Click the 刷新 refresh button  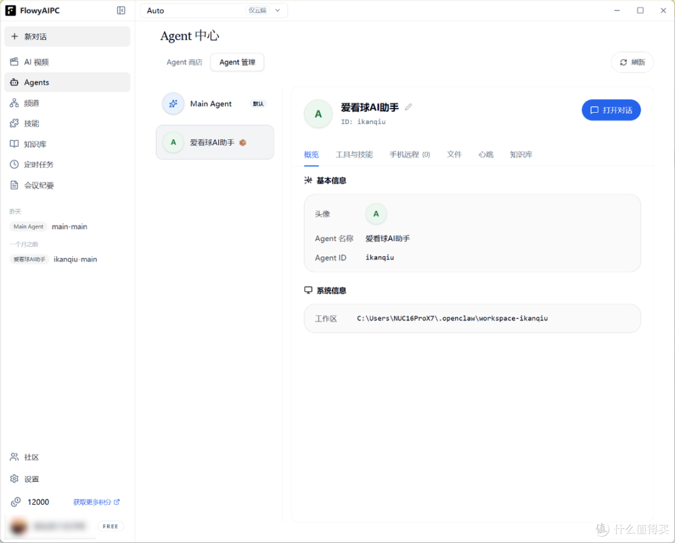tap(632, 62)
